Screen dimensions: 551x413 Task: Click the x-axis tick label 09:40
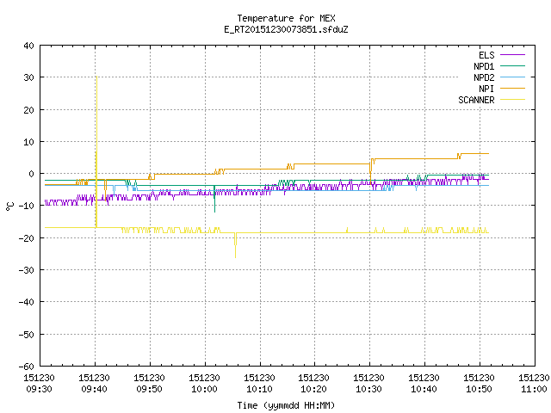[x=94, y=389]
